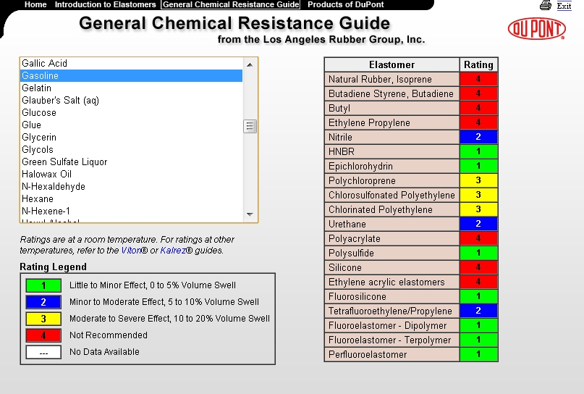
Task: Click the chemical list scrollbar thumb
Action: click(x=250, y=127)
